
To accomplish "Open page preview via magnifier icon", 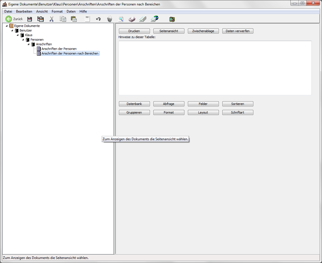I will pyautogui.click(x=121, y=19).
